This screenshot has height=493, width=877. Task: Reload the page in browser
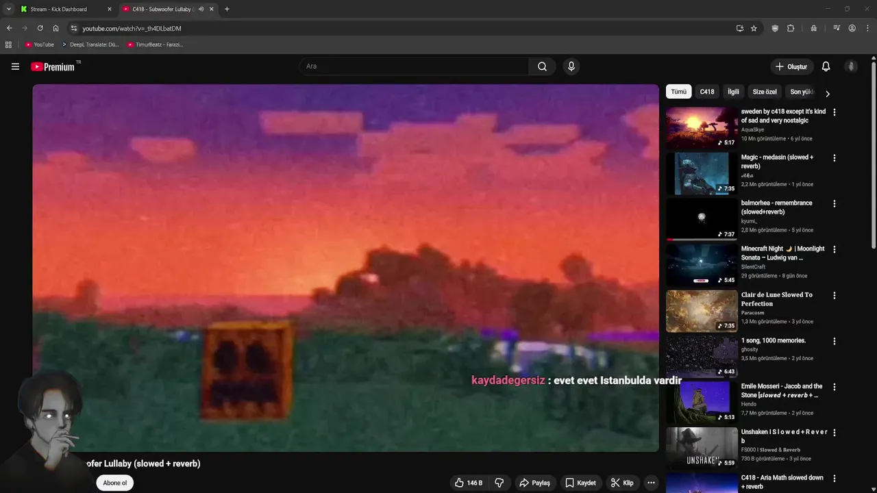point(40,28)
